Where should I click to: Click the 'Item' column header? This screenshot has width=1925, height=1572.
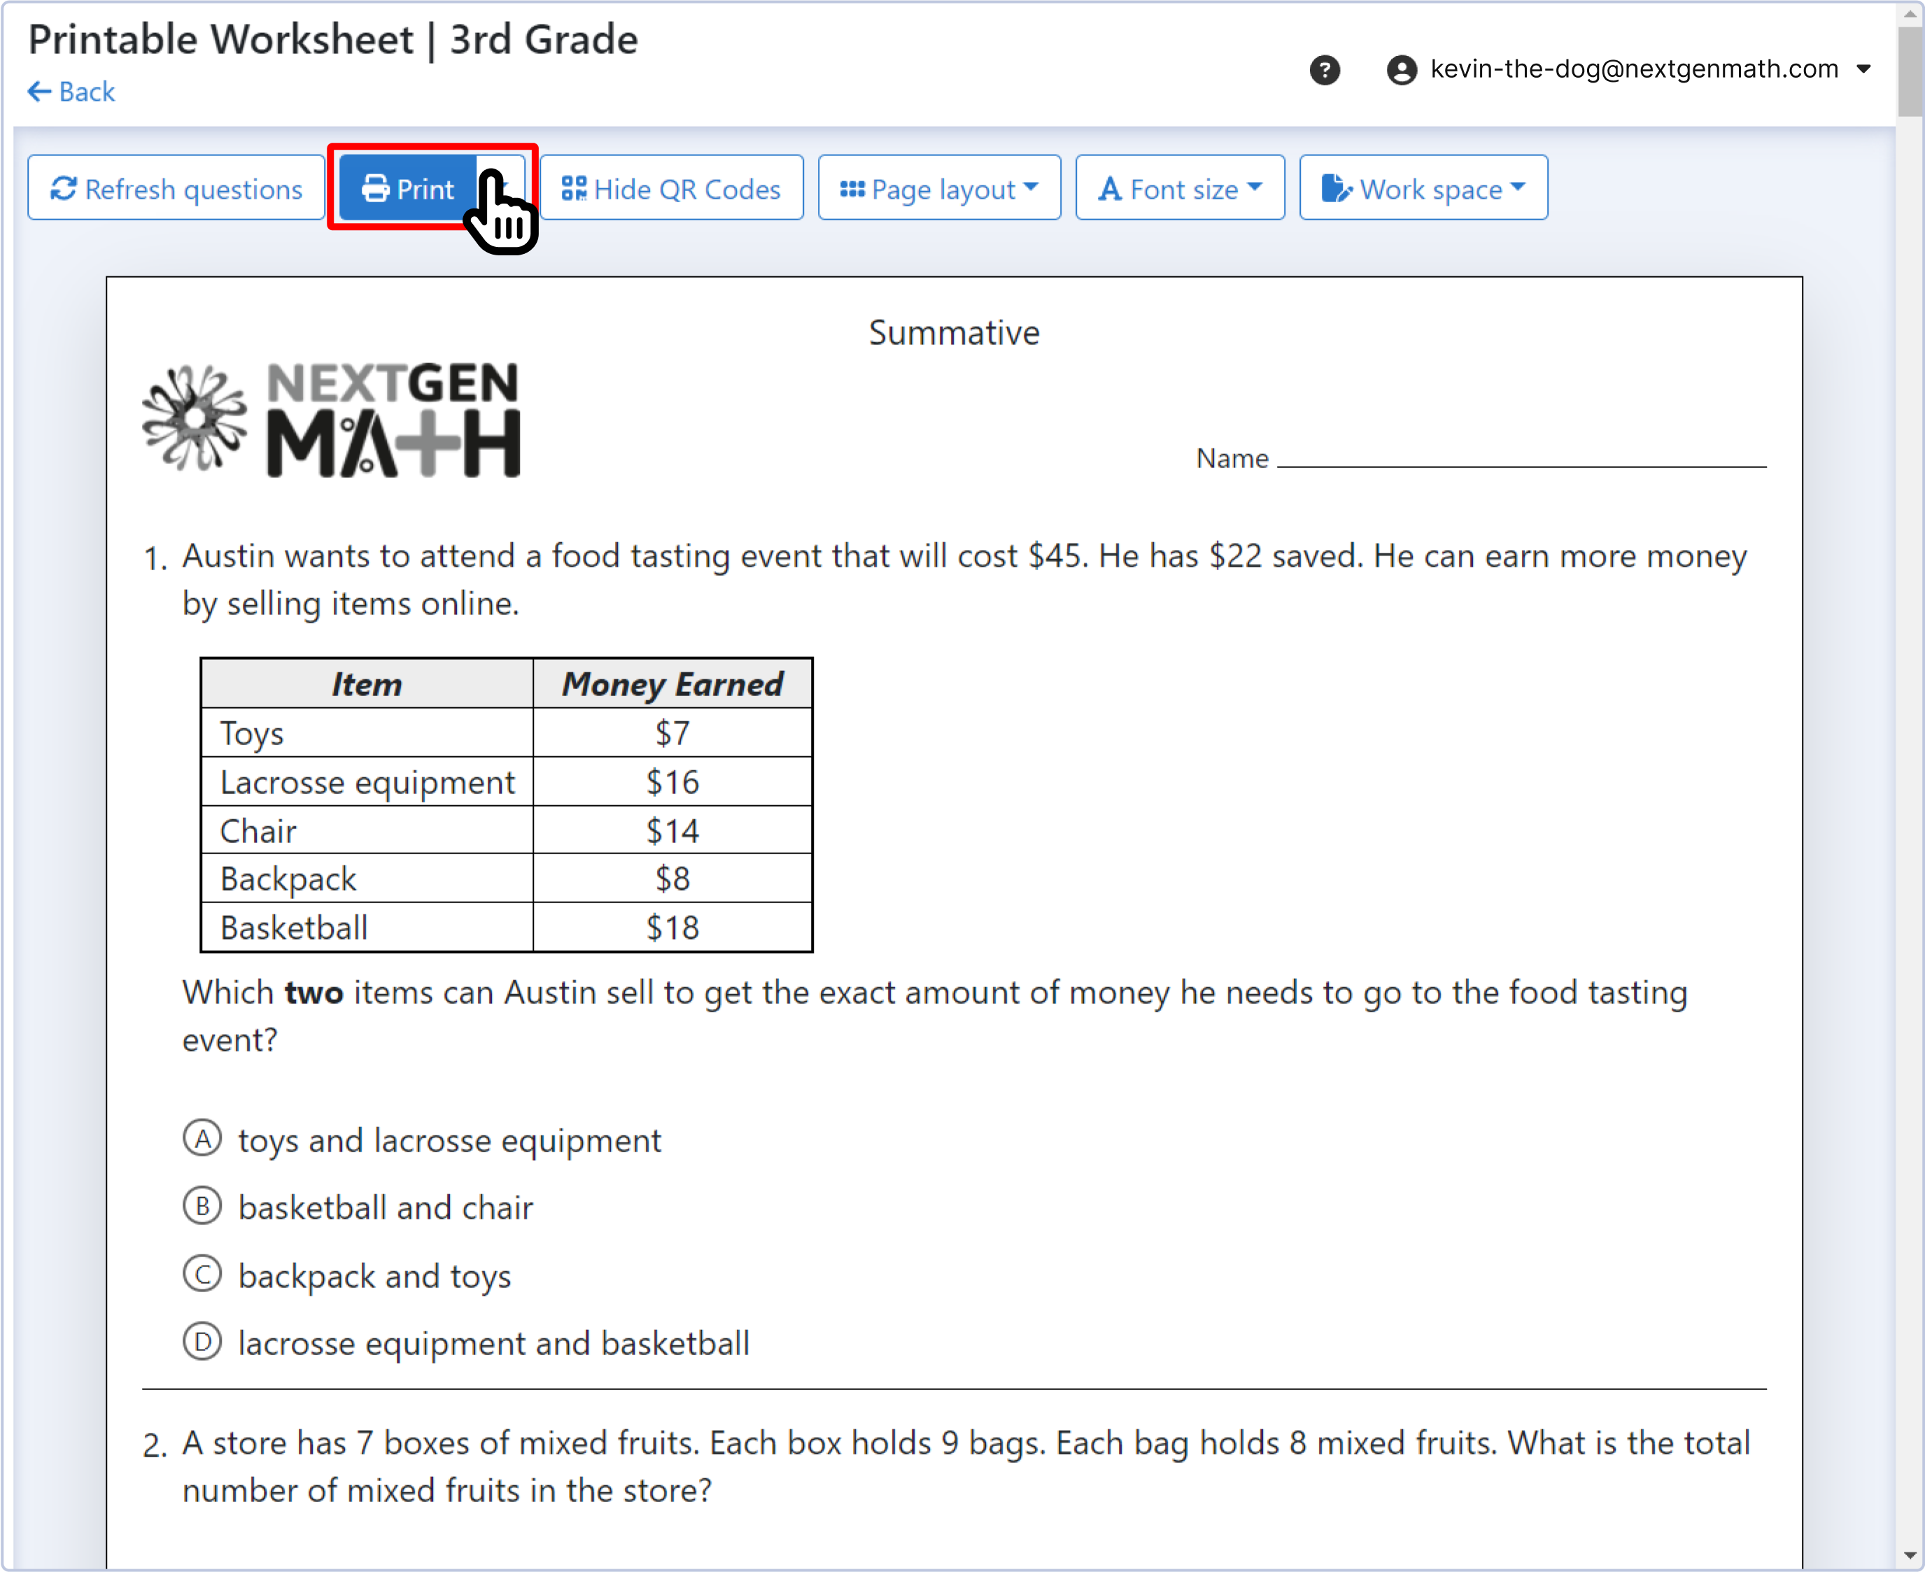367,684
